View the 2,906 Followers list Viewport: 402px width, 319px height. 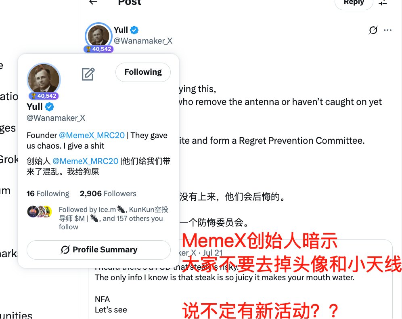tap(108, 193)
